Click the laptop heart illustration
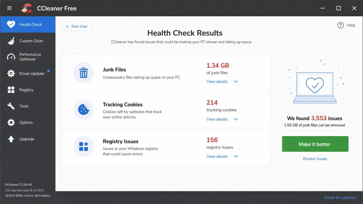The image size is (363, 204). [x=315, y=87]
